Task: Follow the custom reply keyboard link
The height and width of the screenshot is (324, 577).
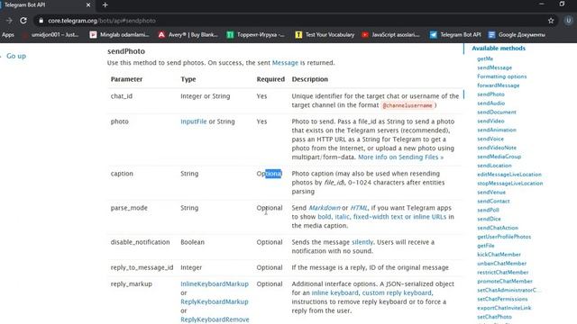Action: pos(397,293)
